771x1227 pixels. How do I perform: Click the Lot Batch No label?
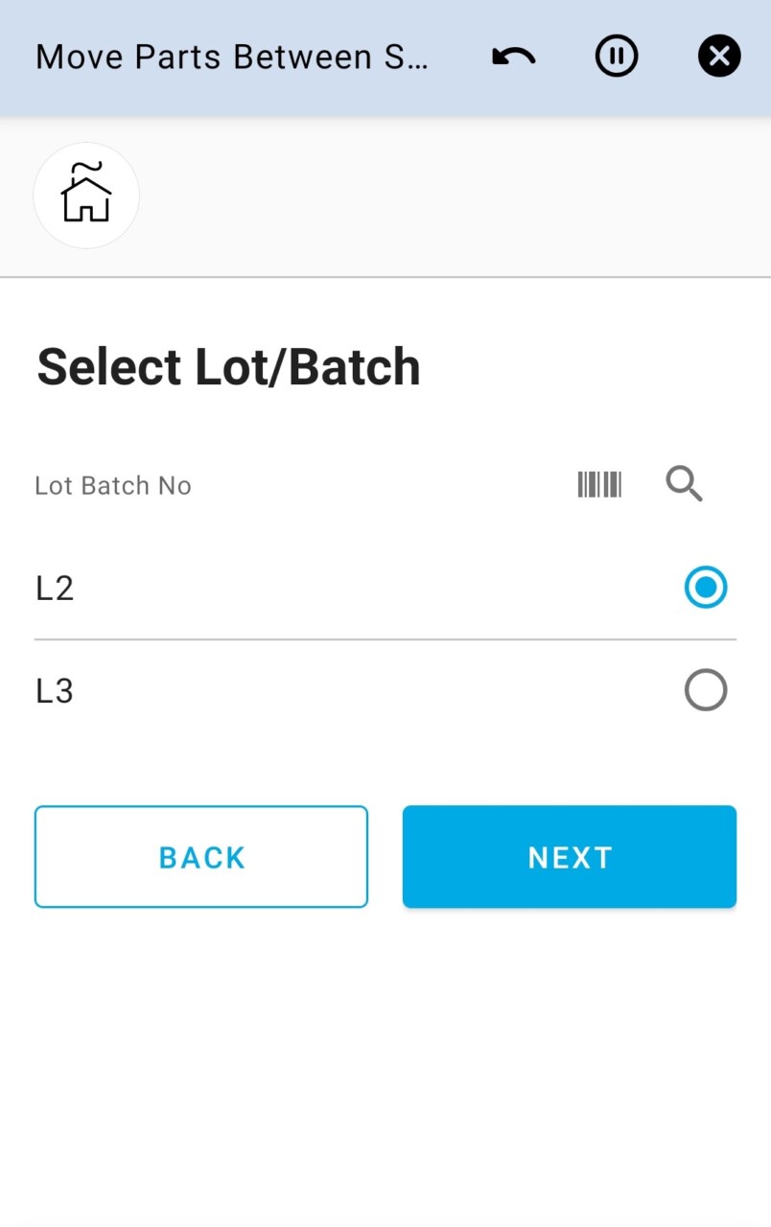click(113, 486)
